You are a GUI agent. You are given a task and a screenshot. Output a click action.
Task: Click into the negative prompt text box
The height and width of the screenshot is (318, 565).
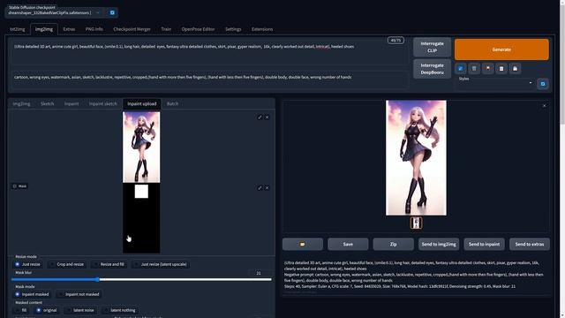coord(210,80)
